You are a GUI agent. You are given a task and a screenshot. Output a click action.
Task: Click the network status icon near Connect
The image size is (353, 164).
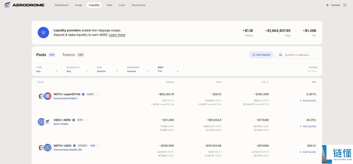[x=327, y=5]
